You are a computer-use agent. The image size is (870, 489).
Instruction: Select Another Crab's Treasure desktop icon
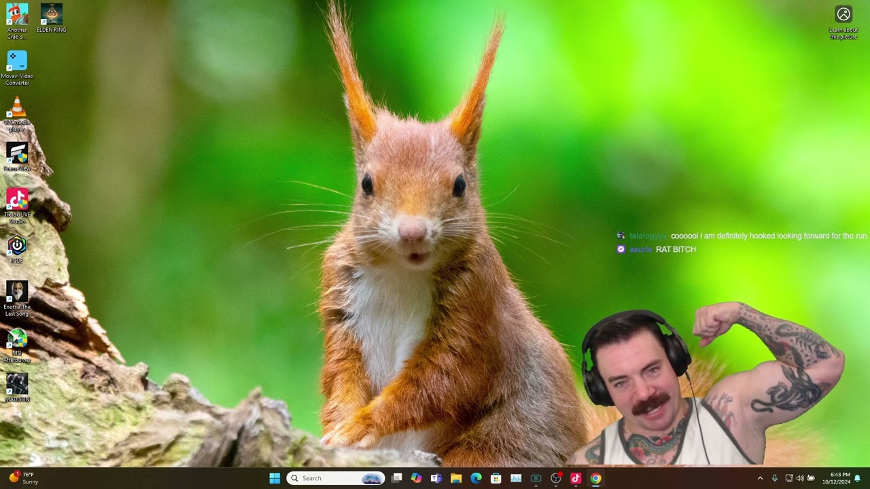coord(17,14)
